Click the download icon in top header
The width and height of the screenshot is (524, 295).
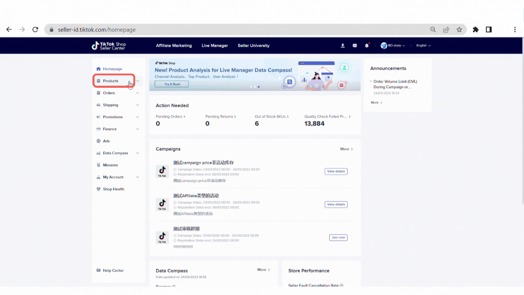click(342, 46)
